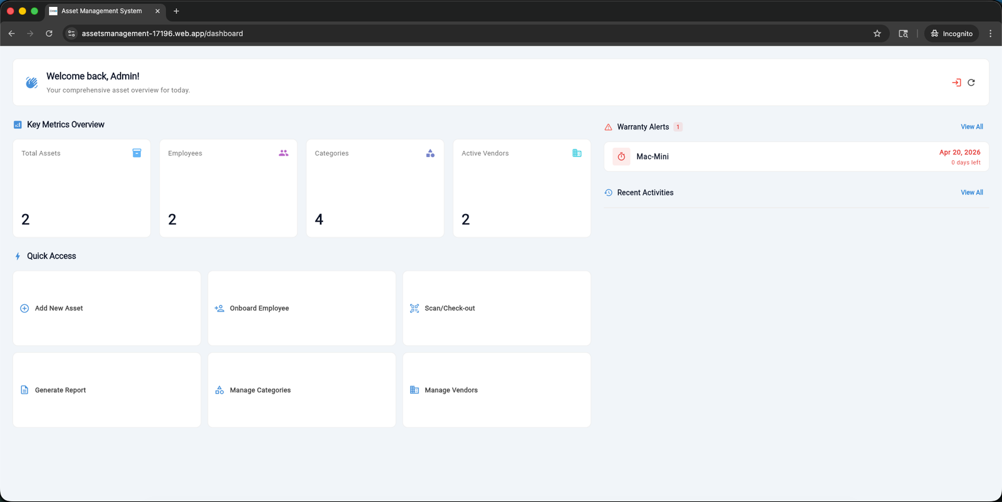The image size is (1002, 502).
Task: Bookmark this page with star icon
Action: click(x=877, y=34)
